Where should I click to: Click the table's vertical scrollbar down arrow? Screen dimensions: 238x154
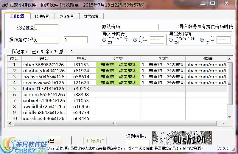230,117
